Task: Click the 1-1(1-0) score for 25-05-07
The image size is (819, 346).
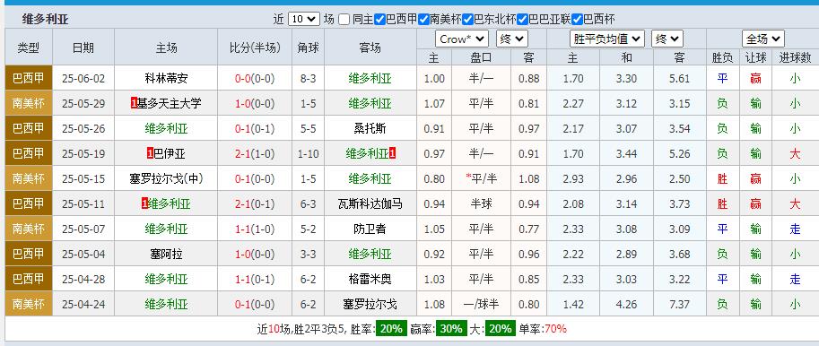Action: 255,229
